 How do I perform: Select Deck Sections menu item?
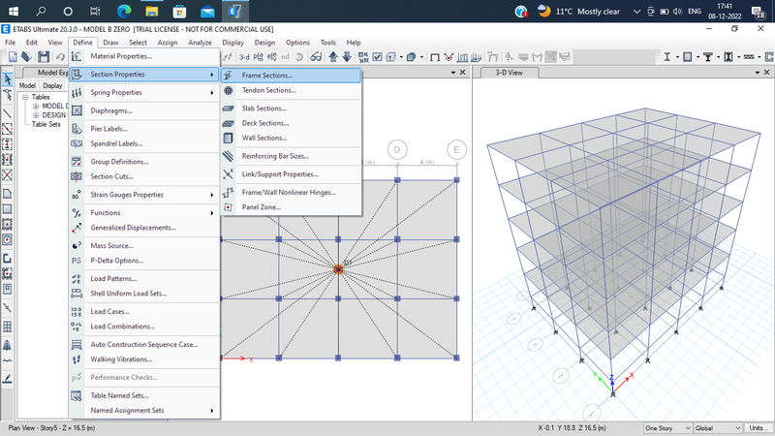pos(292,123)
